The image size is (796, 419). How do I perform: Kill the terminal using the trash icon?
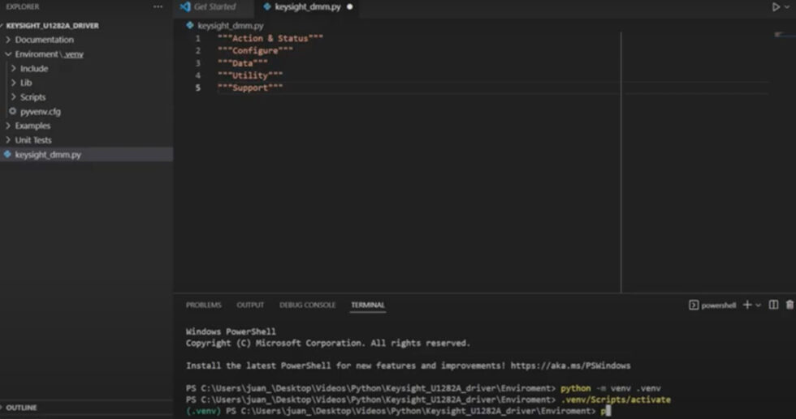pyautogui.click(x=789, y=305)
